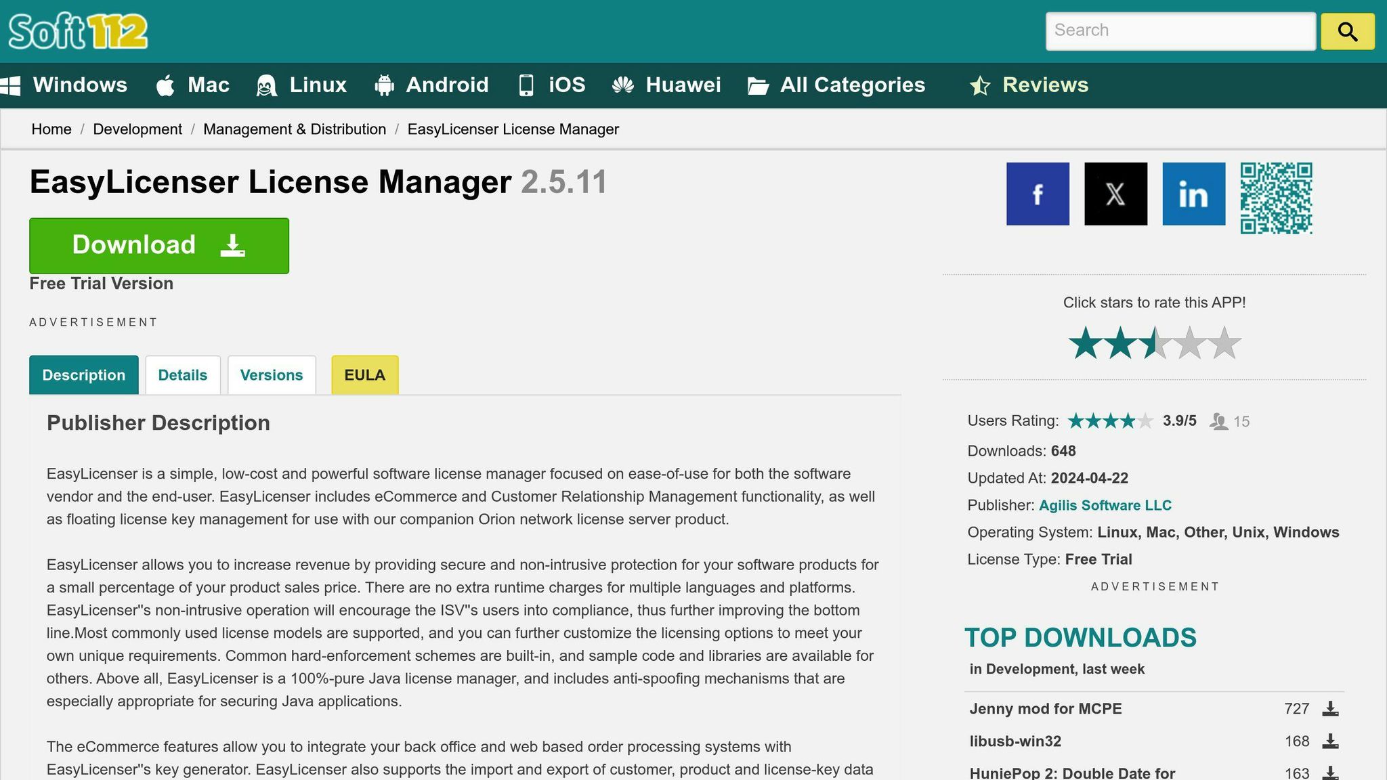Select the Description tab
This screenshot has height=780, width=1387.
[84, 375]
